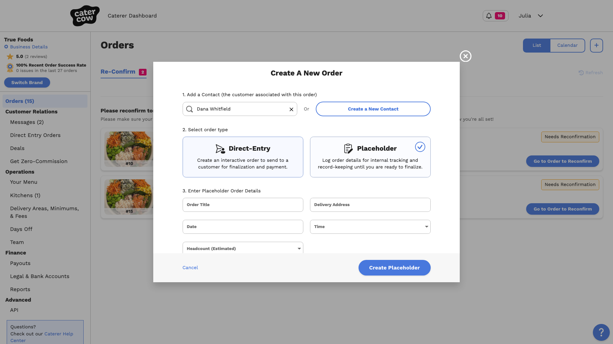Open the Time dropdown
The image size is (613, 344).
click(x=370, y=227)
